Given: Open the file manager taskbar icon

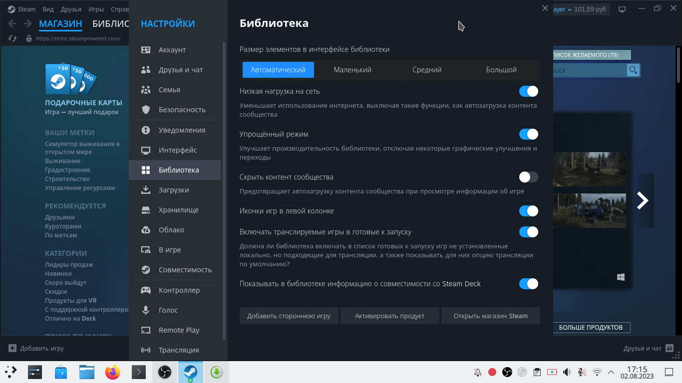Looking at the screenshot, I should pyautogui.click(x=87, y=372).
